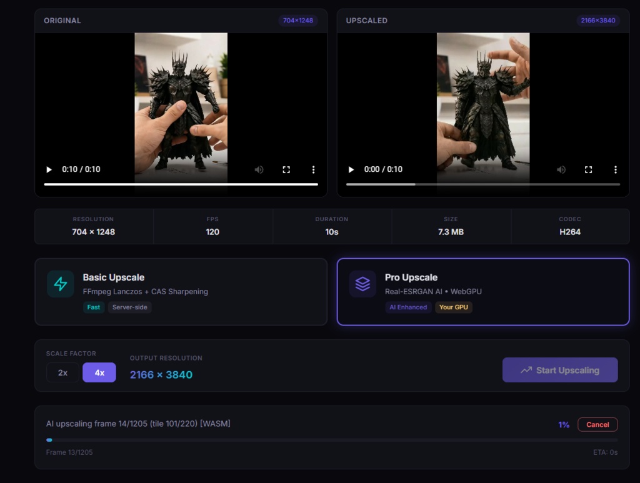Click the FFmpeg Lanczos + CAS Sharpening description
640x483 pixels.
coord(145,291)
